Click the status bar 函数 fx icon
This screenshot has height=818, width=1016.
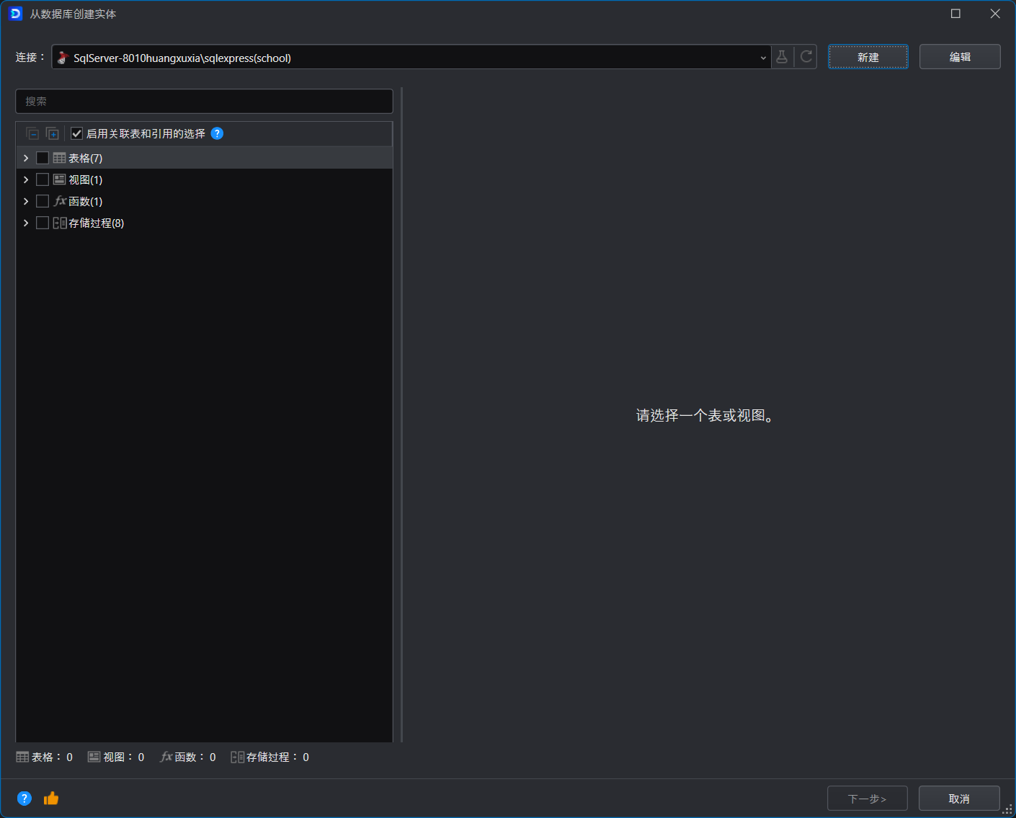tap(166, 757)
